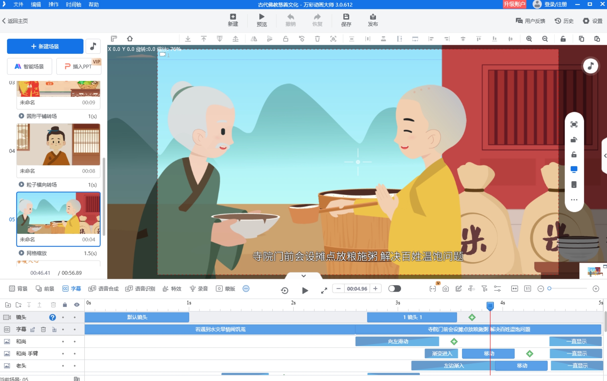This screenshot has height=381, width=607.
Task: Click the ruler icon in canvas toolbar
Action: tap(114, 39)
